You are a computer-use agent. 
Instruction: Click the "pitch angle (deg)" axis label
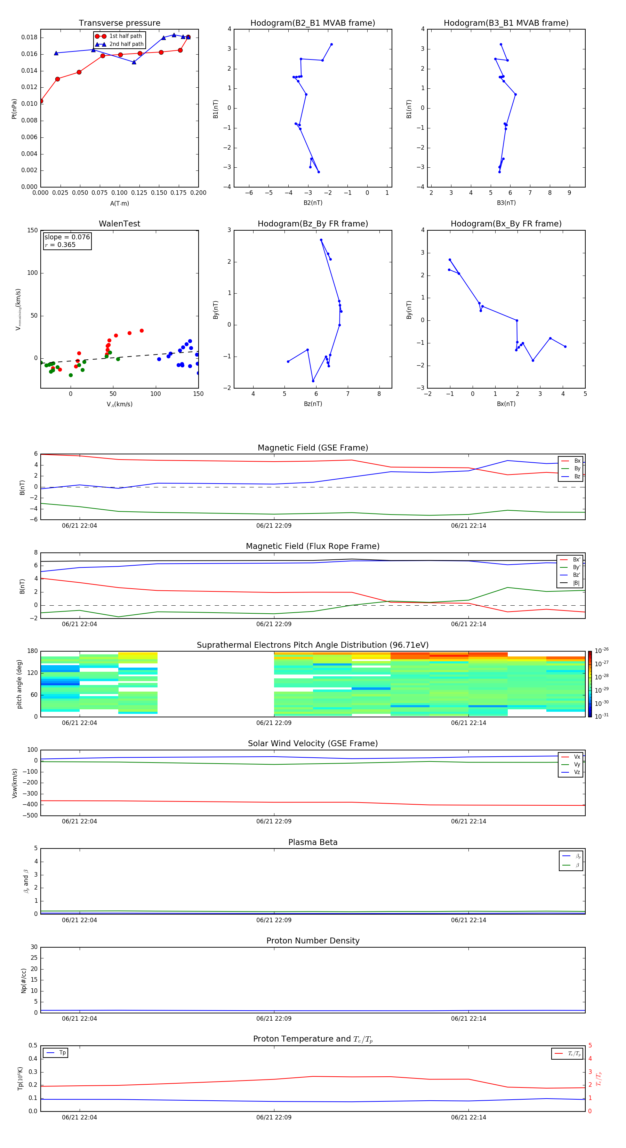tap(19, 684)
